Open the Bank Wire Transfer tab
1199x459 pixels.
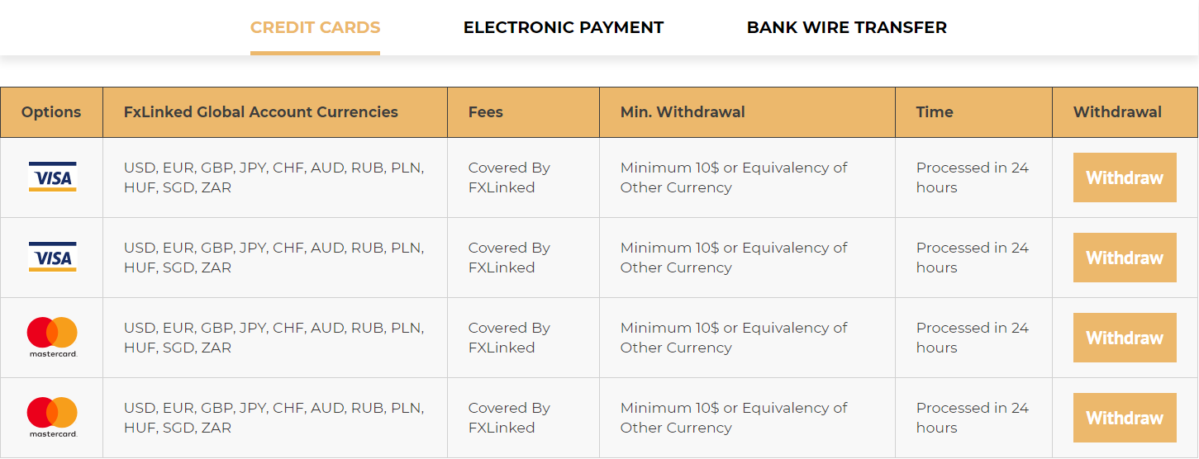point(847,27)
